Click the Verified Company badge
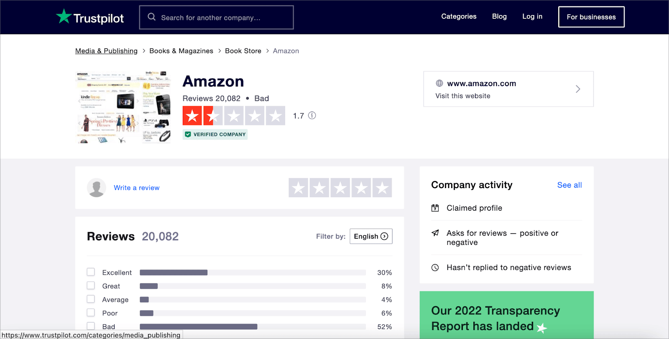 (x=215, y=134)
